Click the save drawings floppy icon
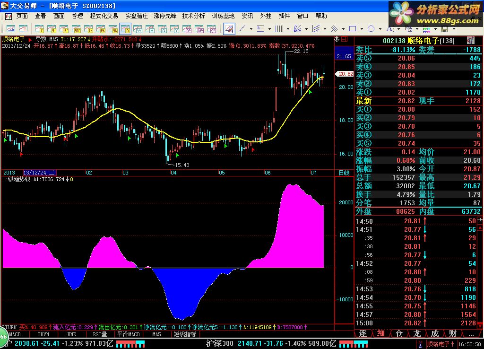 [x=445, y=29]
